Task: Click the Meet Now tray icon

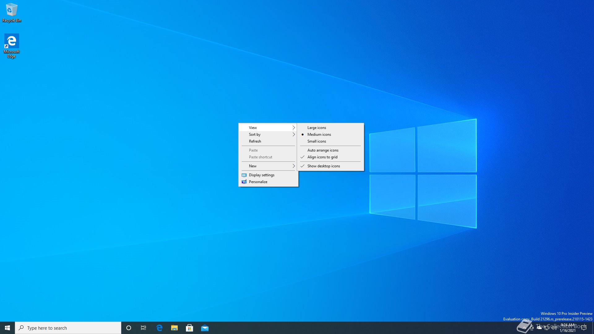Action: (532, 328)
